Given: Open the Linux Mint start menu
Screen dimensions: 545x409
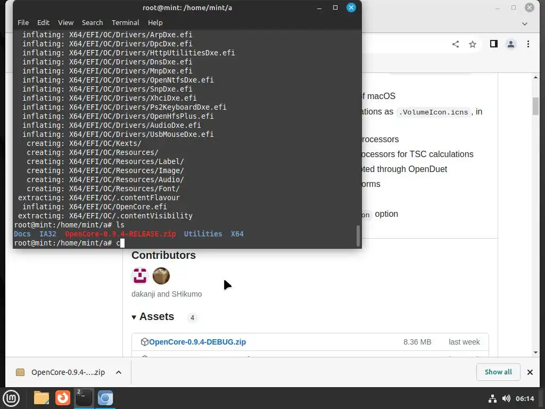Looking at the screenshot, I should click(11, 398).
